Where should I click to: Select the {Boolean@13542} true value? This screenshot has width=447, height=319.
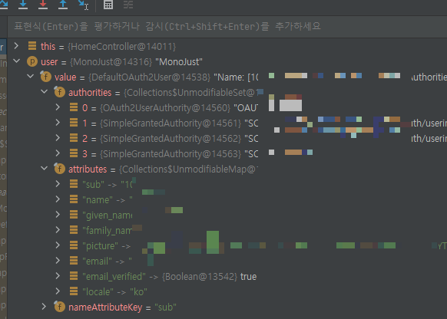point(209,277)
